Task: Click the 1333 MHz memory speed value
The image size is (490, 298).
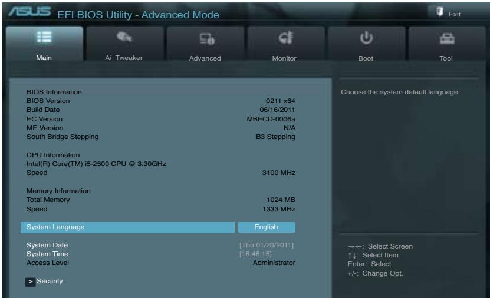Action: pos(279,209)
